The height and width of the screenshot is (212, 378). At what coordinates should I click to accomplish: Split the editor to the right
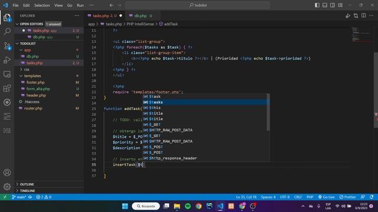point(364,16)
